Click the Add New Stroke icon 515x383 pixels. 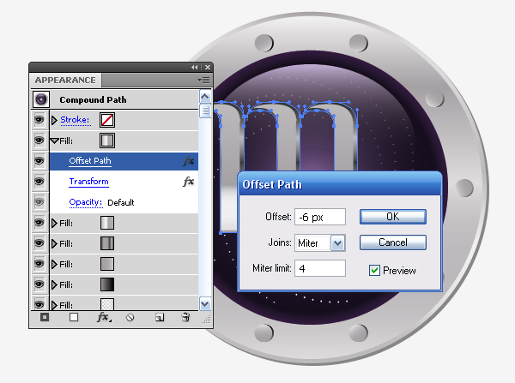45,317
